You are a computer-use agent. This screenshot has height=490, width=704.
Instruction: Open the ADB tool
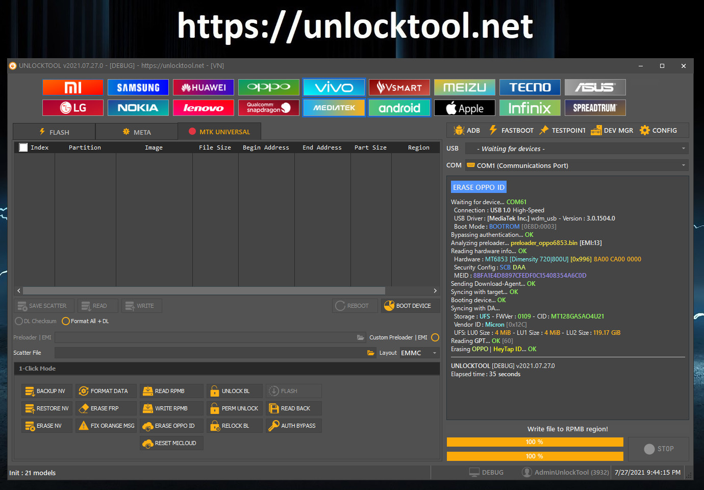[467, 130]
